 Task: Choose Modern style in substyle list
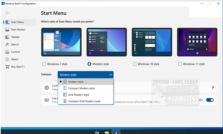tap(86, 82)
